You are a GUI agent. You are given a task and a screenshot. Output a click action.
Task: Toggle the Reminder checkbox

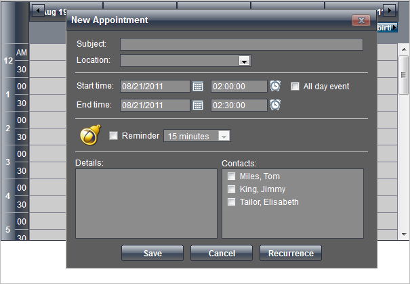click(114, 136)
